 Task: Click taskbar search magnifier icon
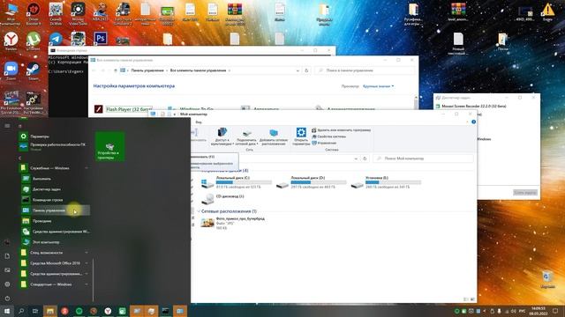21,311
